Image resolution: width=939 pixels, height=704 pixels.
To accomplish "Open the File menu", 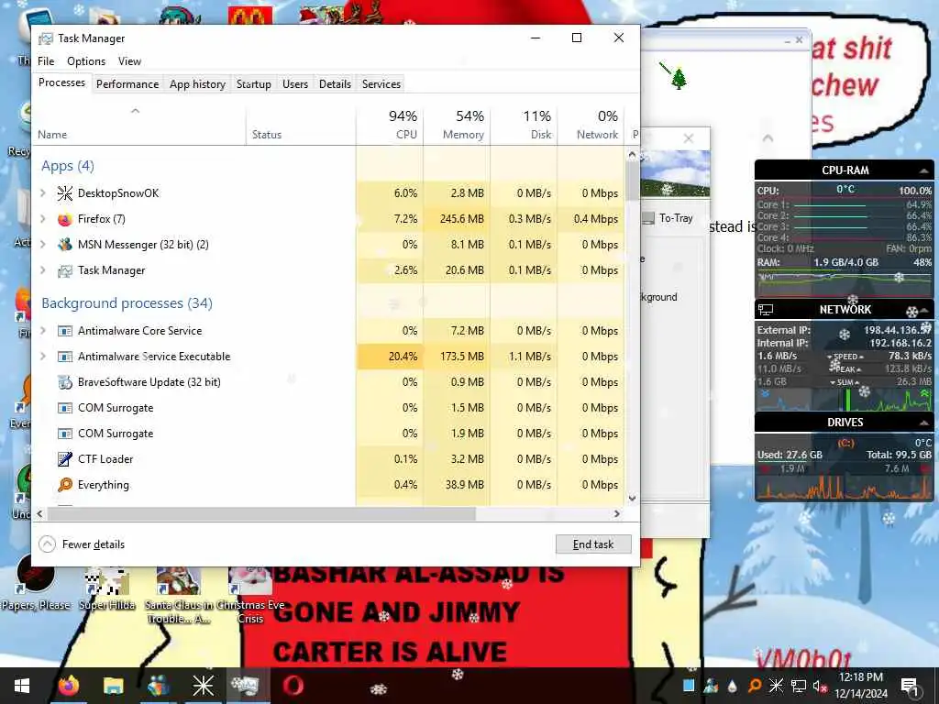I will pyautogui.click(x=46, y=61).
